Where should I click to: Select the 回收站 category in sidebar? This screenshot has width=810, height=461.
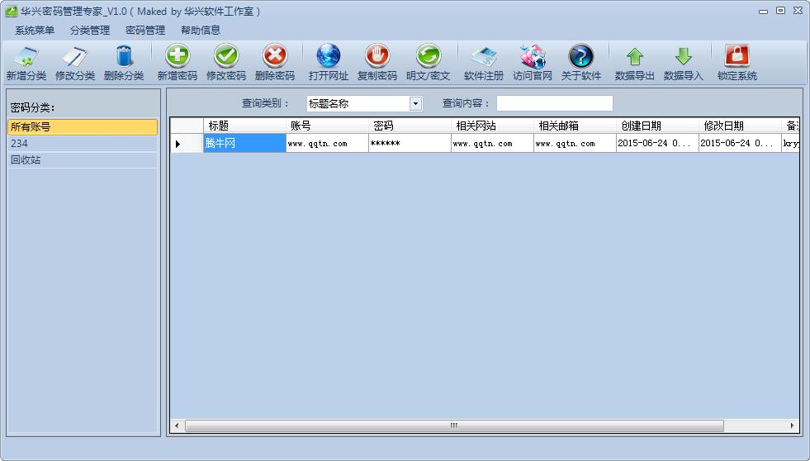coord(26,160)
